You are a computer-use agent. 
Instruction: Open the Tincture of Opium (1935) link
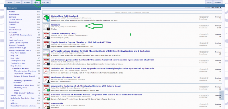coord(64,33)
